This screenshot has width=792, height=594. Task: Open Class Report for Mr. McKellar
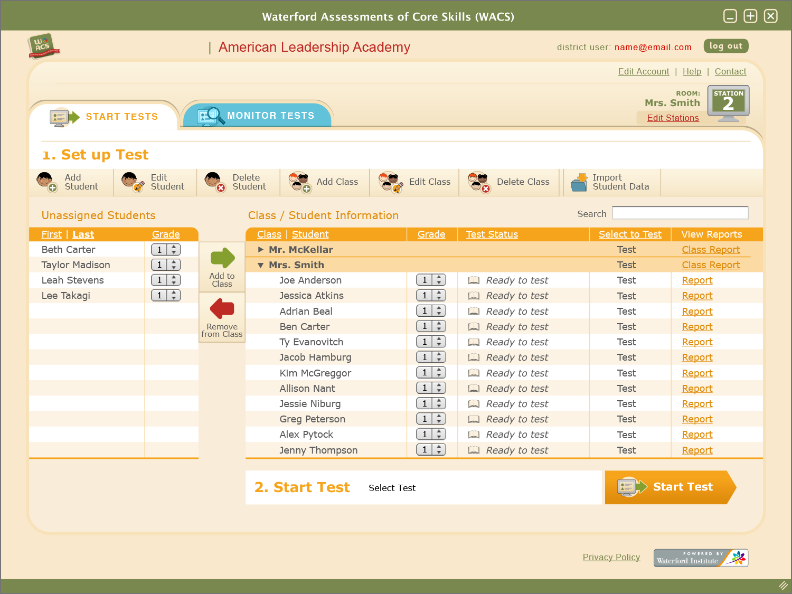711,250
